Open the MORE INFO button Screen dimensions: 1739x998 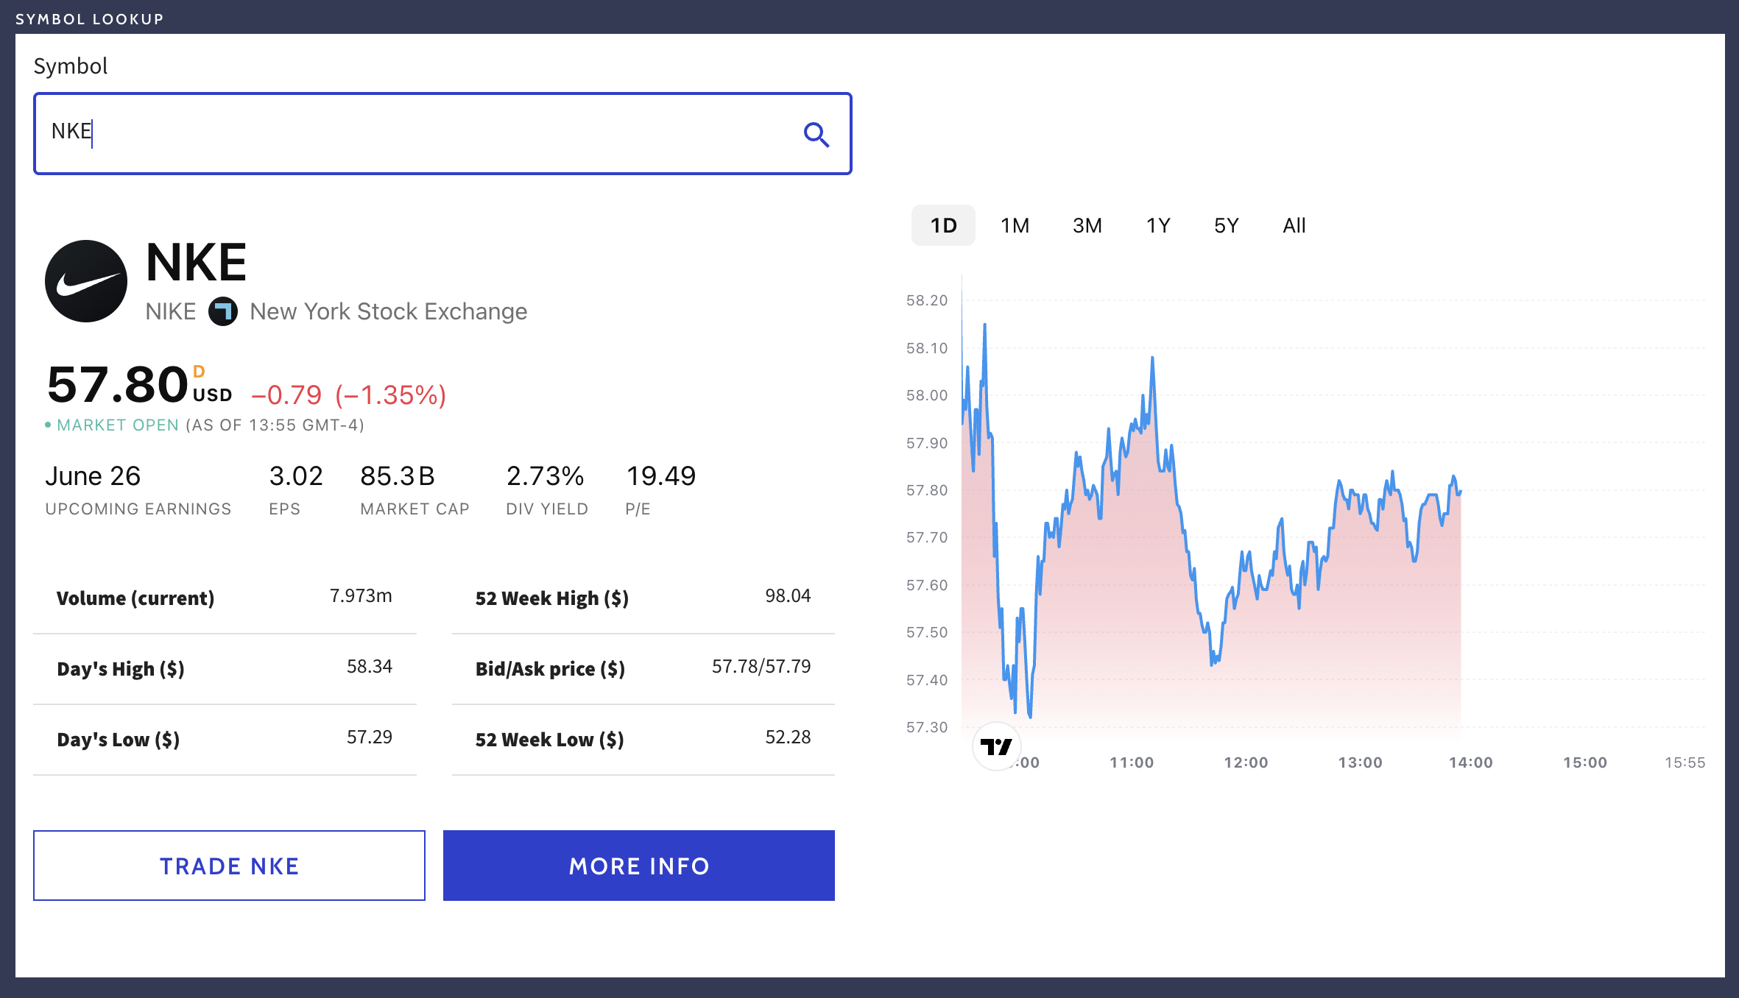[x=638, y=866]
